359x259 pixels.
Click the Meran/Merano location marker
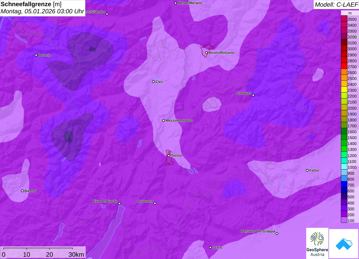[x=175, y=3]
